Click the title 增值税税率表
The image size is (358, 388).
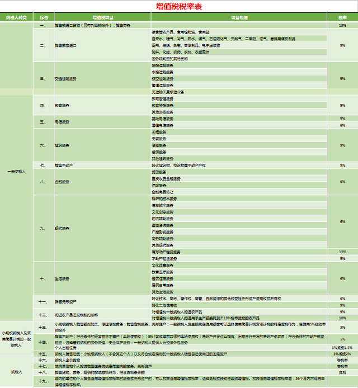(x=179, y=7)
